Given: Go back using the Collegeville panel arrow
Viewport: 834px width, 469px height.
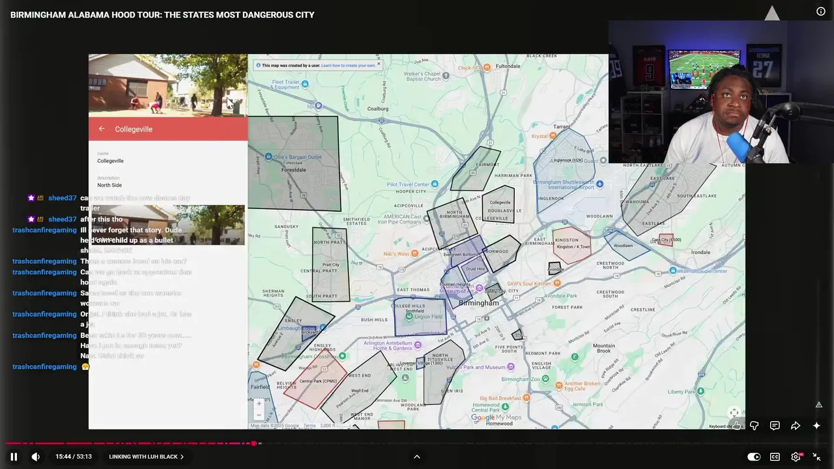Looking at the screenshot, I should pos(102,129).
